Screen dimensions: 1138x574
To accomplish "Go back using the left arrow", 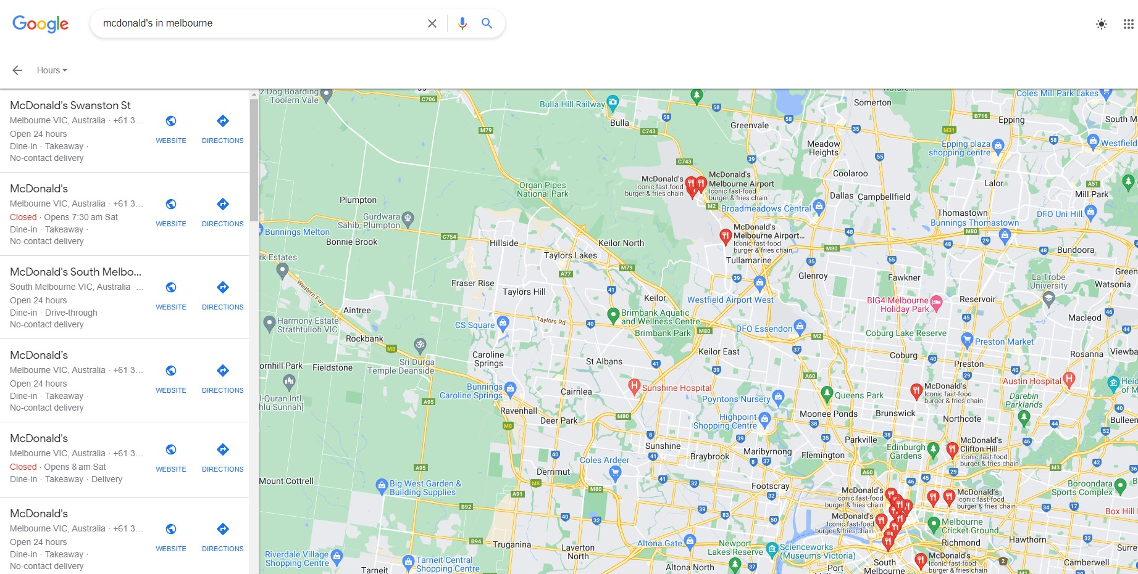I will coord(17,70).
